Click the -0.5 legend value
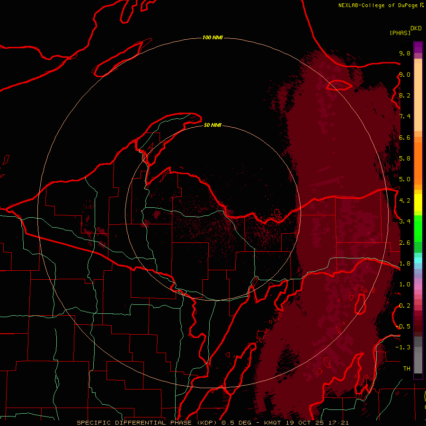426x426 pixels. [x=403, y=327]
